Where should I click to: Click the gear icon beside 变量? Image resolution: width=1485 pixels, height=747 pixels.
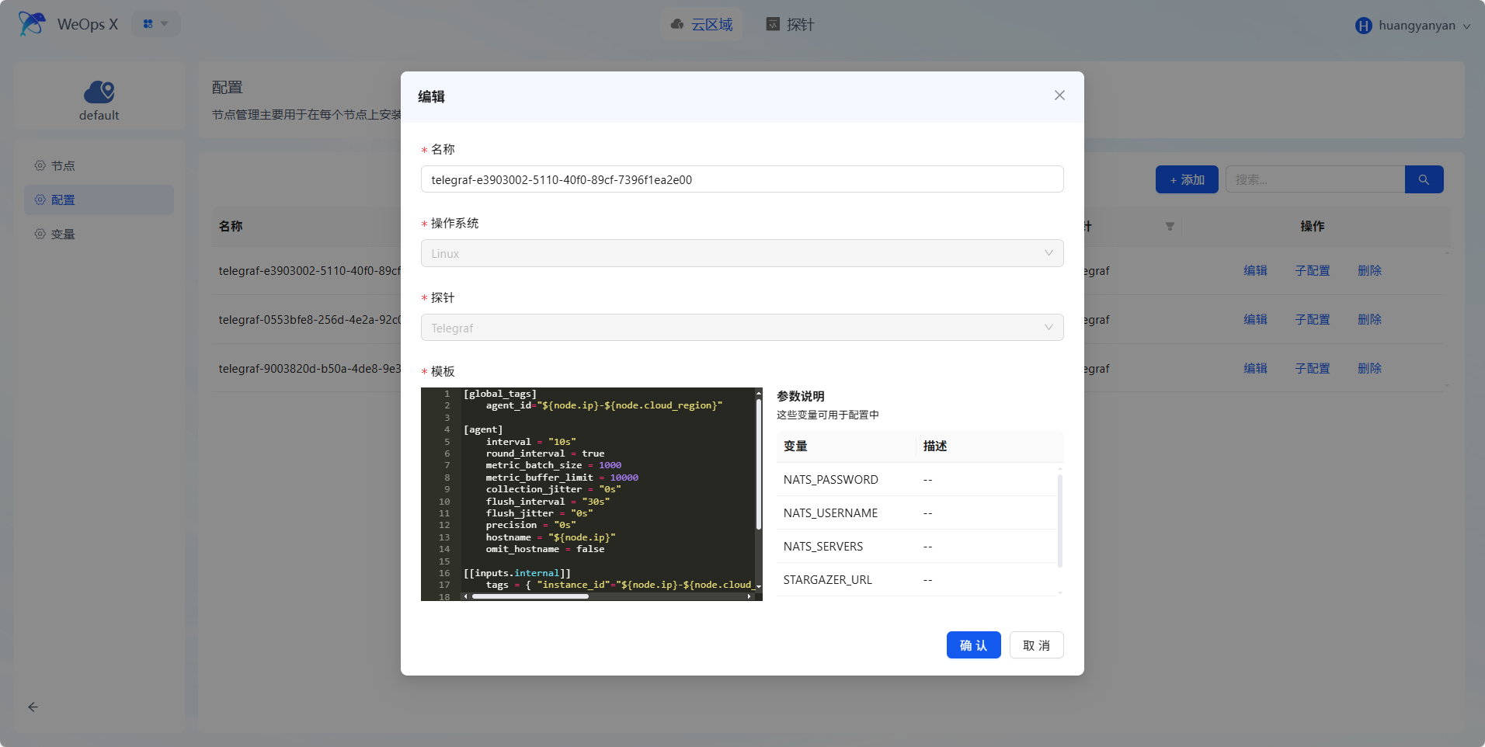point(40,235)
